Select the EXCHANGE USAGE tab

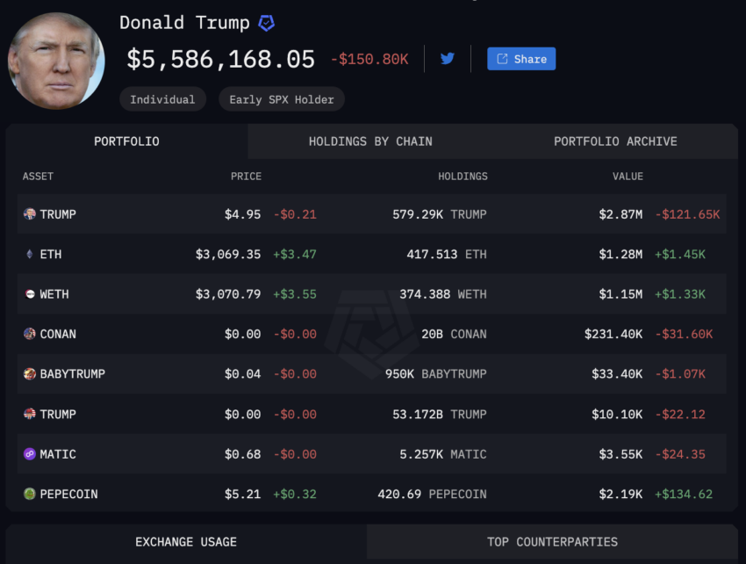coord(186,542)
